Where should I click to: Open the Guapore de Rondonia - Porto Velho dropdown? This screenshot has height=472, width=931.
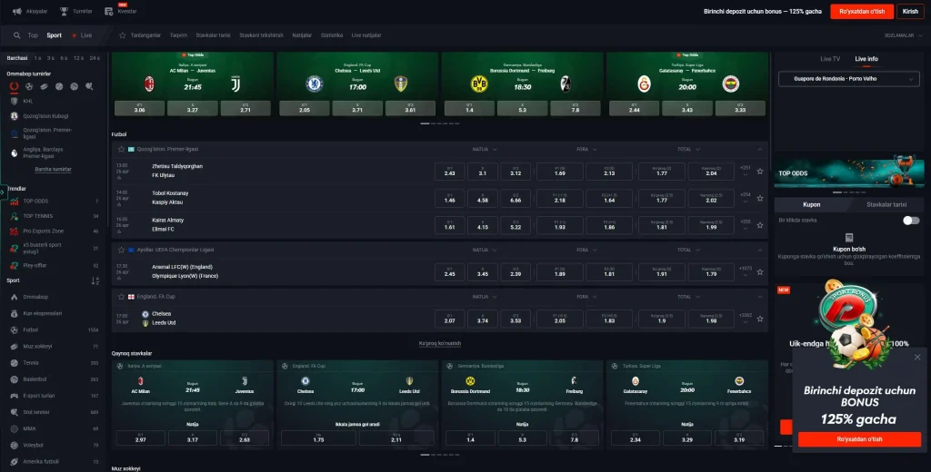pyautogui.click(x=849, y=79)
